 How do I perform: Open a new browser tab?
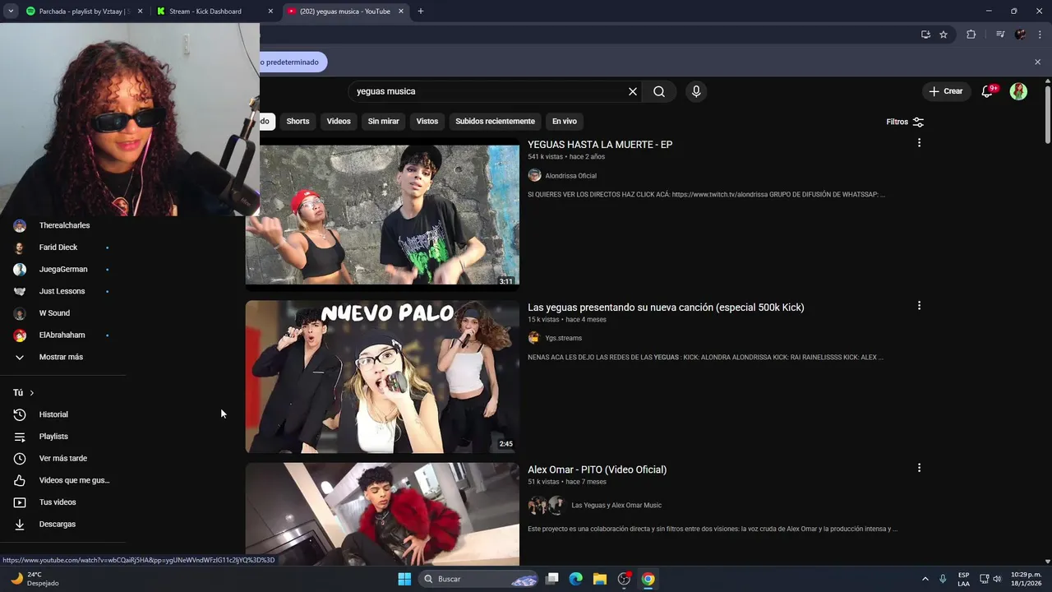(x=421, y=12)
